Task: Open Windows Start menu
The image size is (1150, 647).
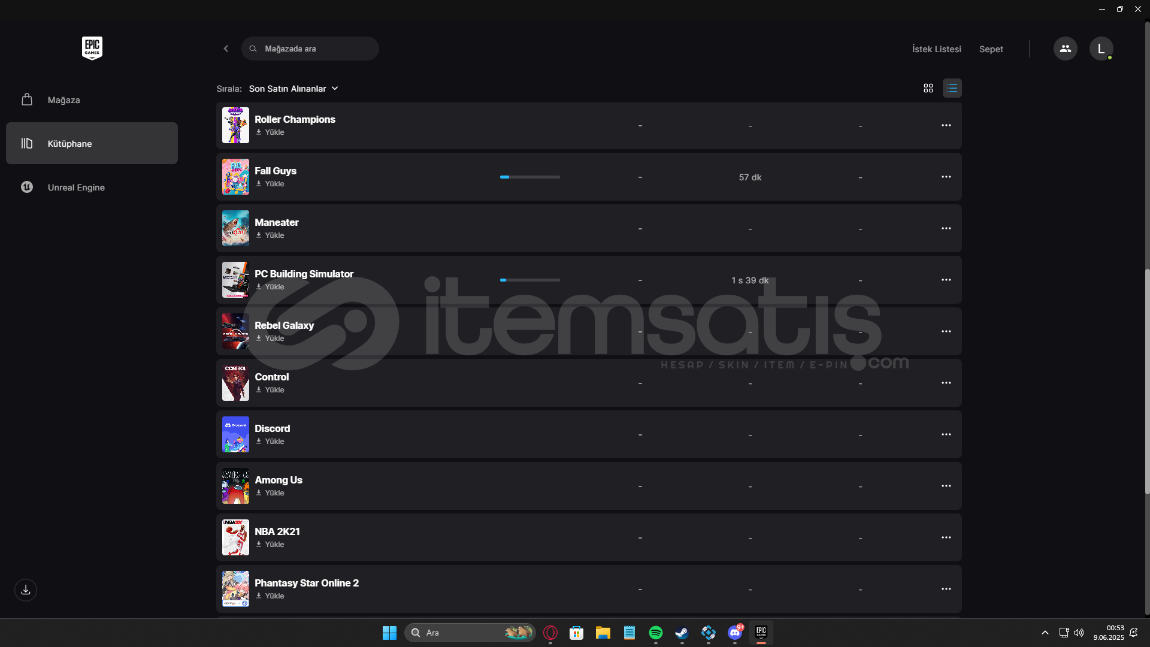Action: click(x=389, y=633)
